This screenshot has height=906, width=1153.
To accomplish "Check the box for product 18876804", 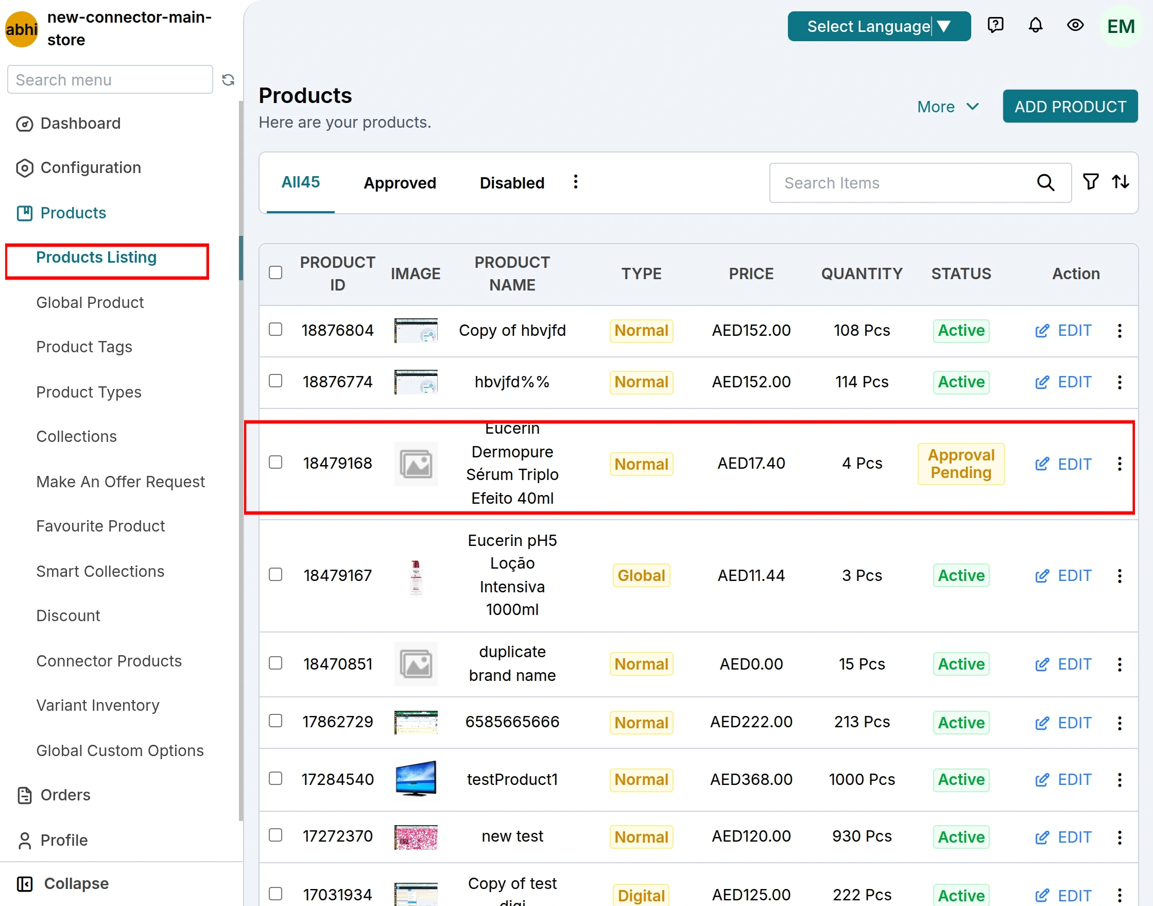I will [x=276, y=330].
